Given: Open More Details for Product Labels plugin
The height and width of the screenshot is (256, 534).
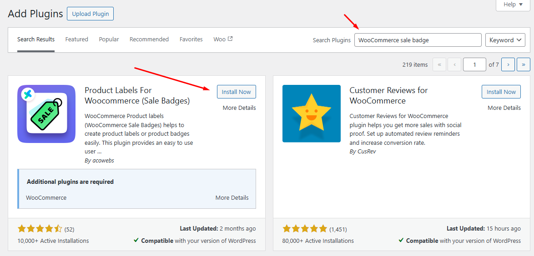Looking at the screenshot, I should pyautogui.click(x=239, y=108).
